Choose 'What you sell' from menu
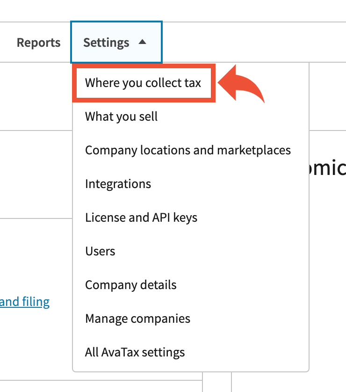The width and height of the screenshot is (346, 392). click(121, 116)
